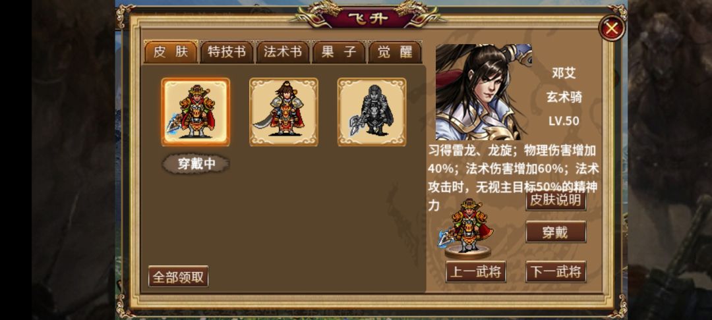Image resolution: width=712 pixels, height=320 pixels.
Task: Go to previous general with 上一武将
Action: coord(476,272)
